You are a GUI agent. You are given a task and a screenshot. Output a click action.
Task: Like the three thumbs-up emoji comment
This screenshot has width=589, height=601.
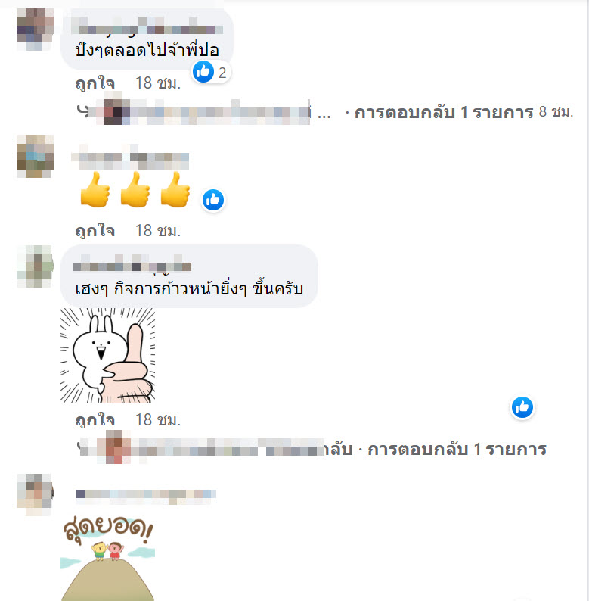(95, 231)
